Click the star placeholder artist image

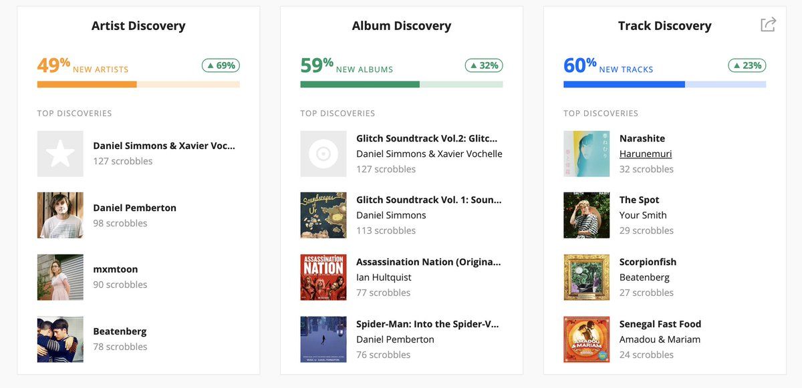point(60,154)
